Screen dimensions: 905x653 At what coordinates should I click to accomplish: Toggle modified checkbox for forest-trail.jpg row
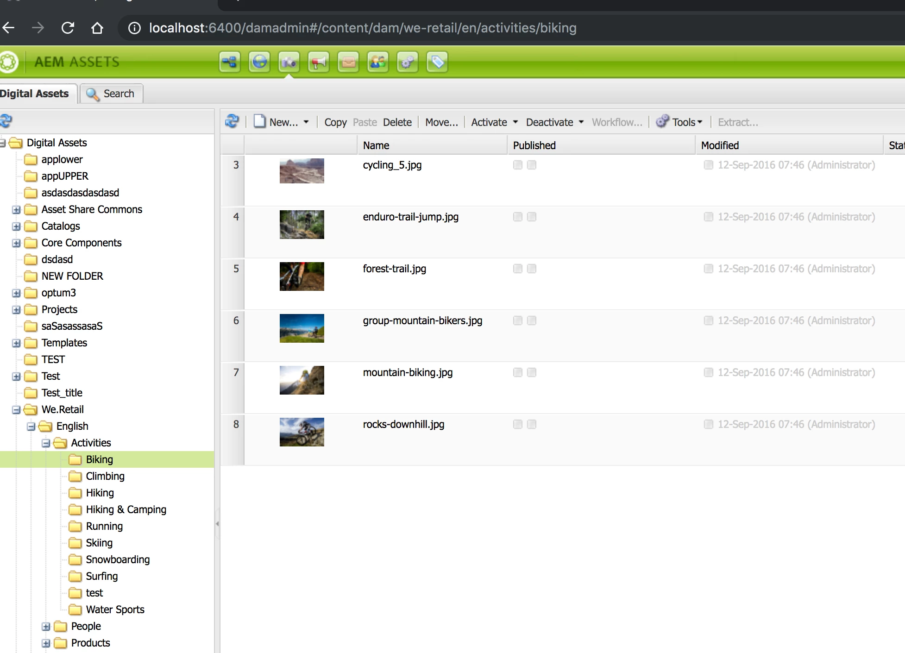pos(708,269)
